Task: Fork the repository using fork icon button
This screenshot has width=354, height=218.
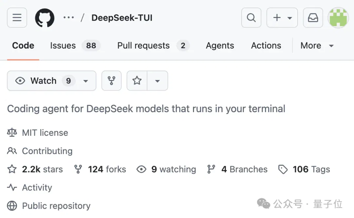Action: pyautogui.click(x=111, y=81)
